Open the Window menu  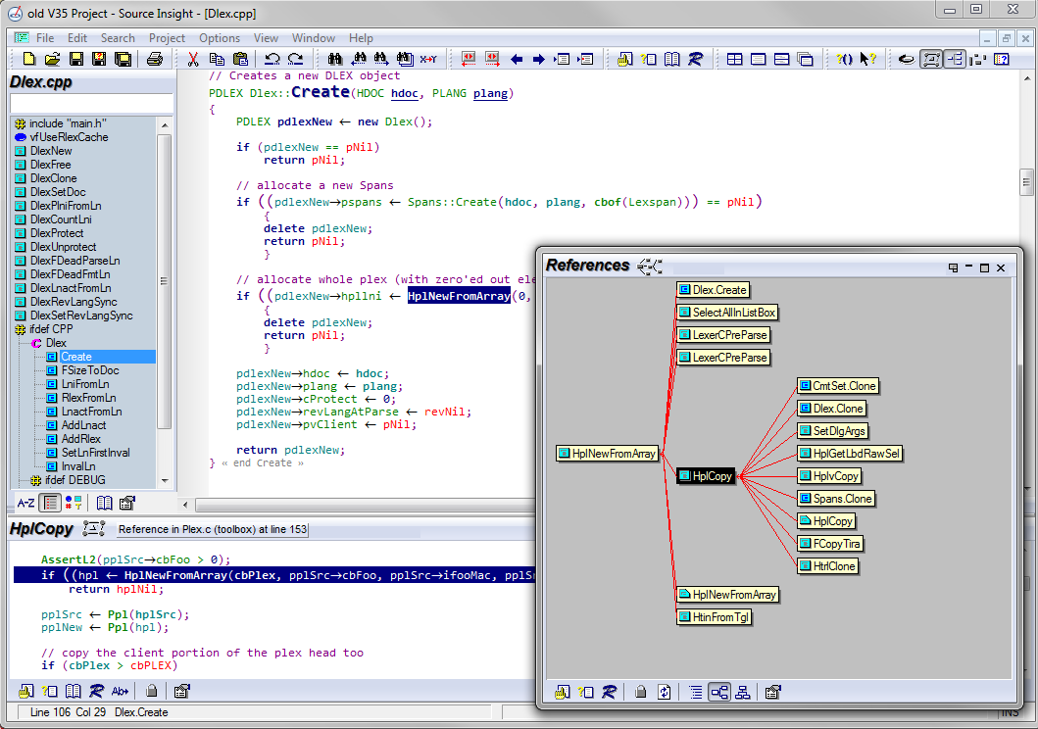point(314,38)
